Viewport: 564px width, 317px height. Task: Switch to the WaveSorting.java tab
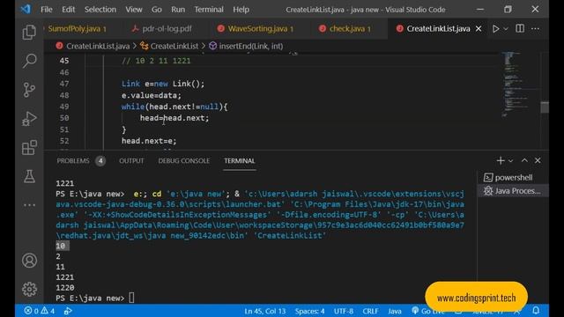pos(261,29)
